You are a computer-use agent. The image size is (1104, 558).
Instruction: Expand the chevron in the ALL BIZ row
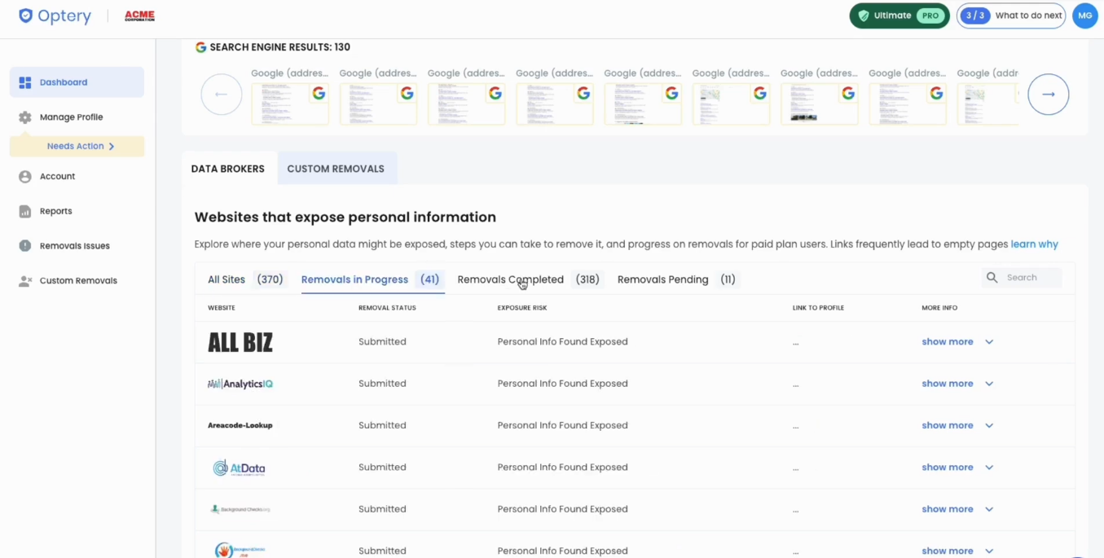(989, 342)
